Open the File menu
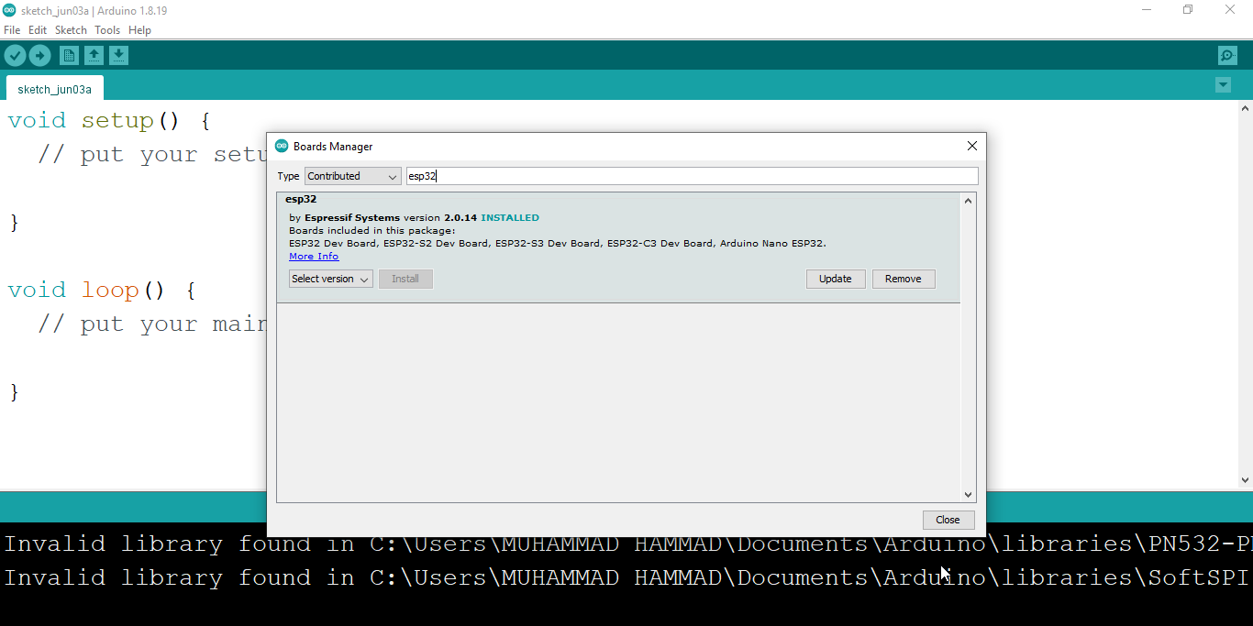 (x=12, y=30)
